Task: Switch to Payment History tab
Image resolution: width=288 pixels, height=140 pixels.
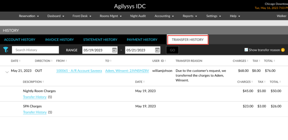Action: tap(142, 40)
